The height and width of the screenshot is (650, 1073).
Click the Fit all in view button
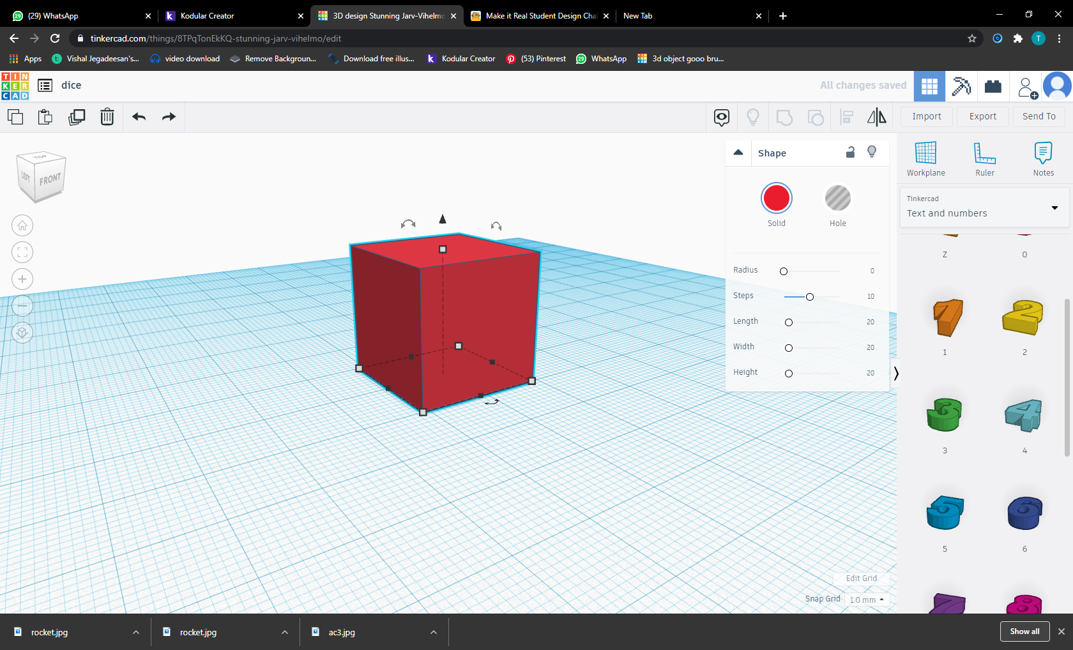coord(22,252)
